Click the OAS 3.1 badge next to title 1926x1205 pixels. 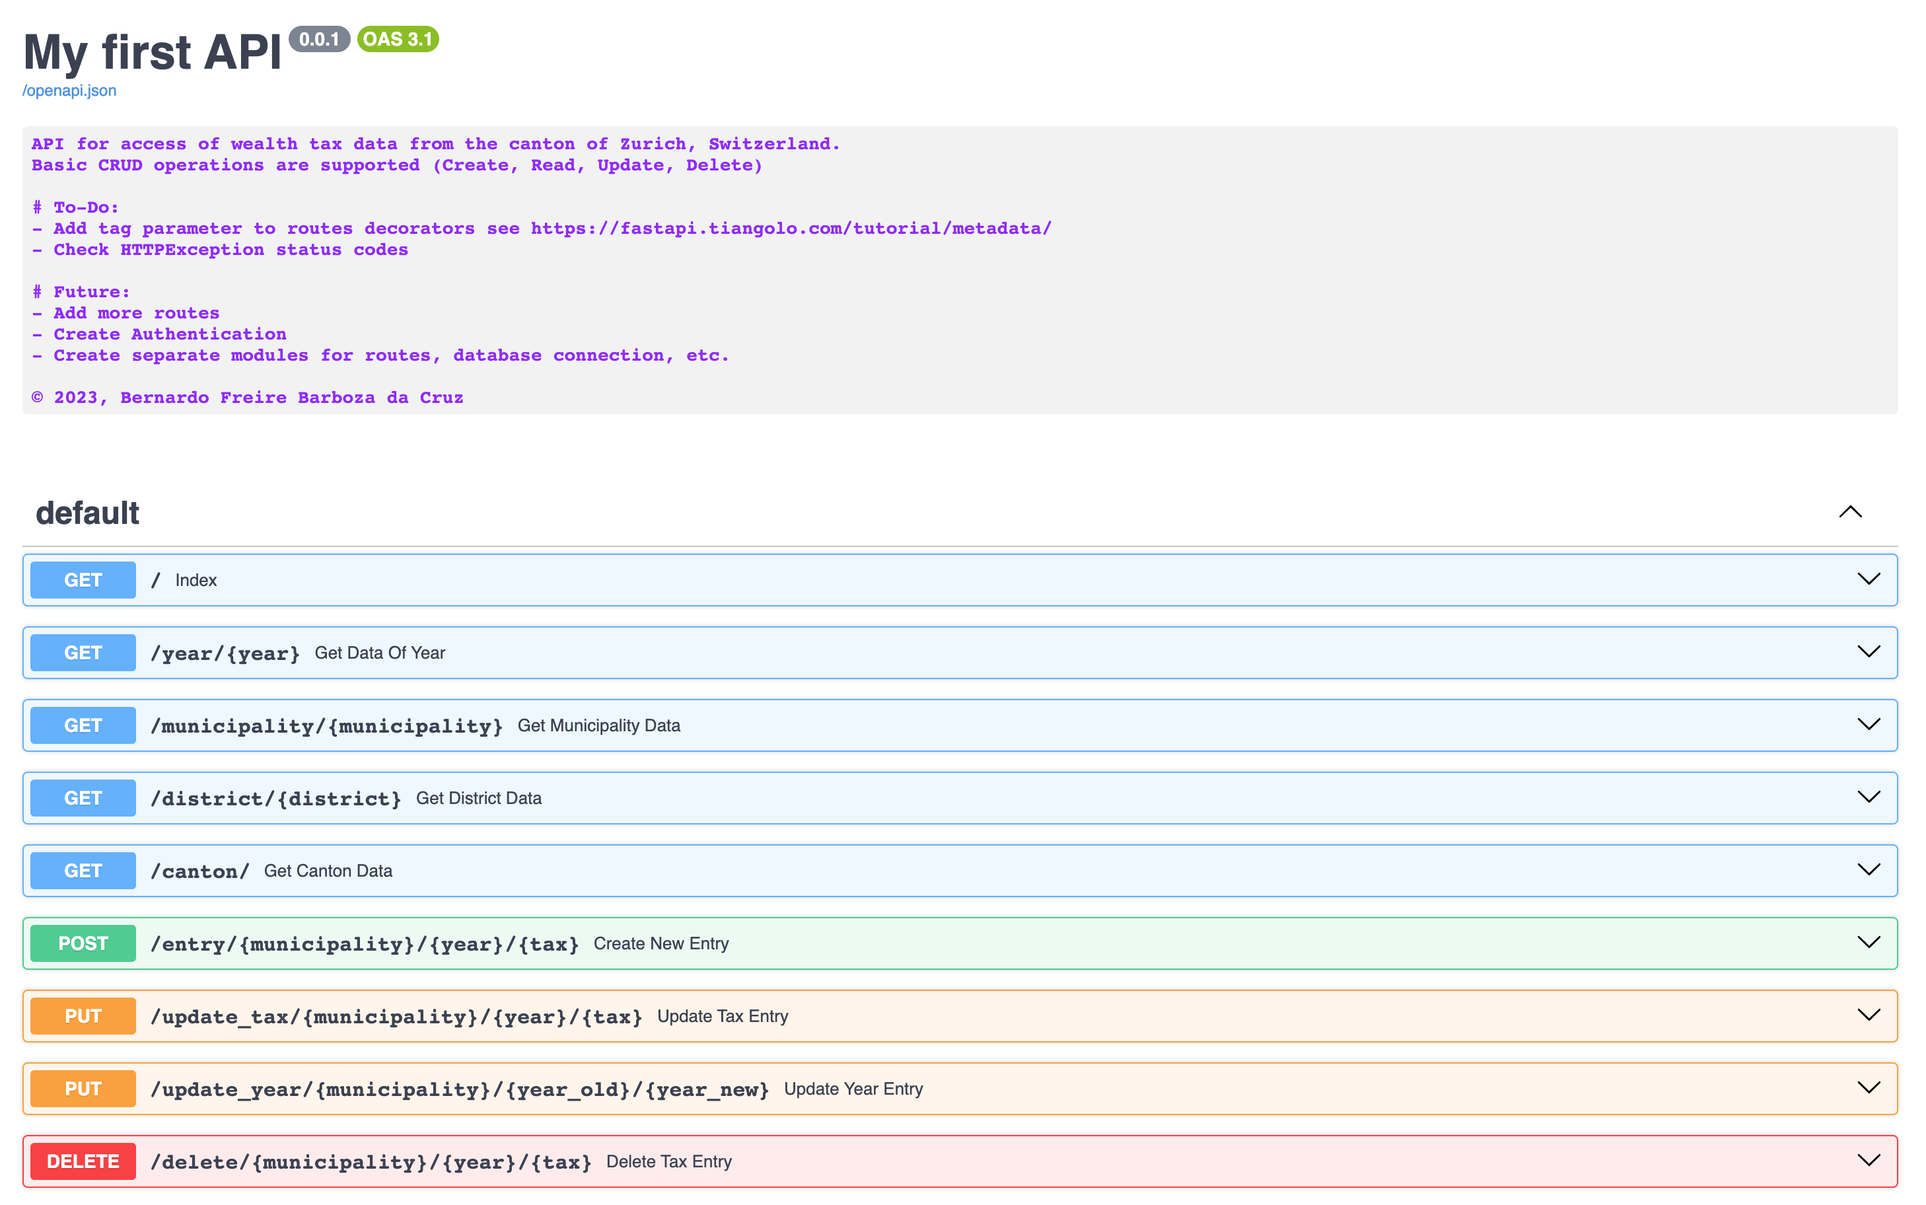pos(398,38)
